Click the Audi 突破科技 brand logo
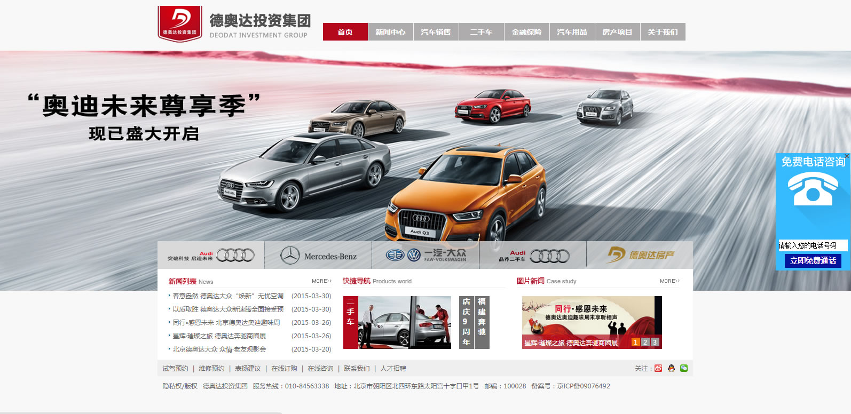Image resolution: width=851 pixels, height=414 pixels. coord(211,256)
